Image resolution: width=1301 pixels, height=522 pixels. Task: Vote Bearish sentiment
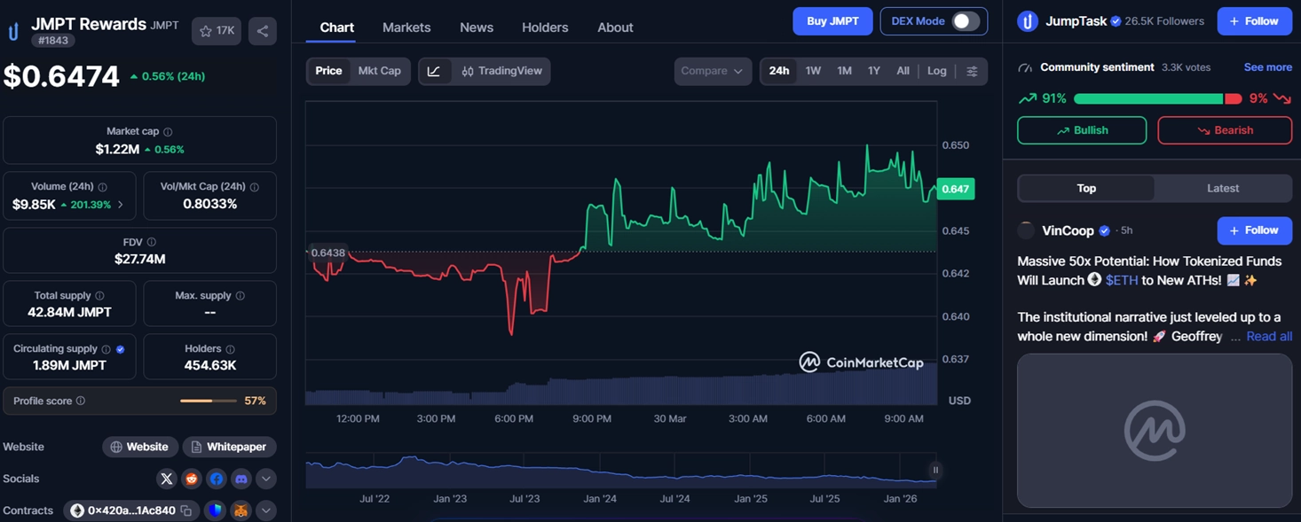pos(1225,130)
